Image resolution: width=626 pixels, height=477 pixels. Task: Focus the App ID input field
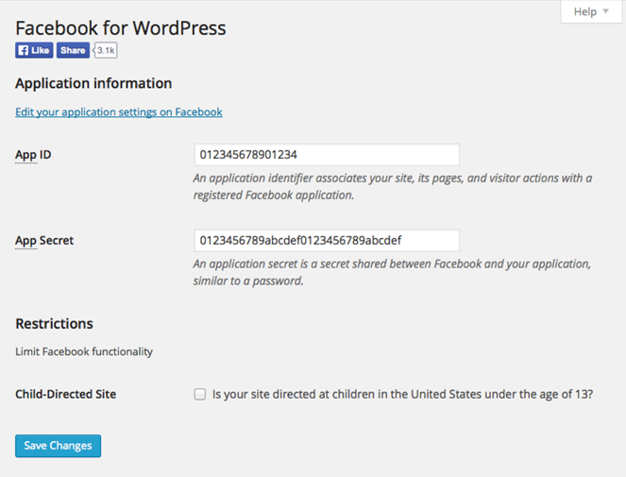coord(327,155)
